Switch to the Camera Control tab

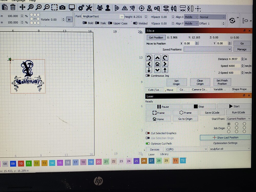200,90
